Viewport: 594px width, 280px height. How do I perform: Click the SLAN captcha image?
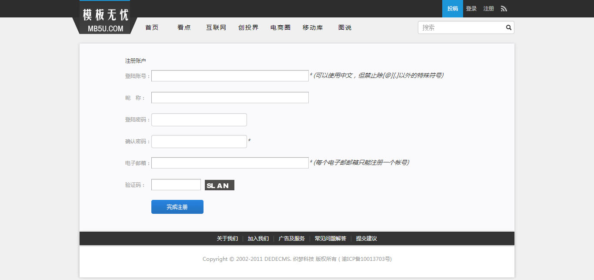(x=220, y=186)
